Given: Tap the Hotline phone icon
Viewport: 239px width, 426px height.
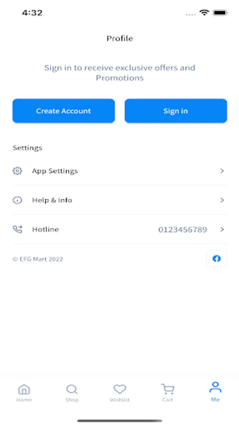Looking at the screenshot, I should point(17,229).
